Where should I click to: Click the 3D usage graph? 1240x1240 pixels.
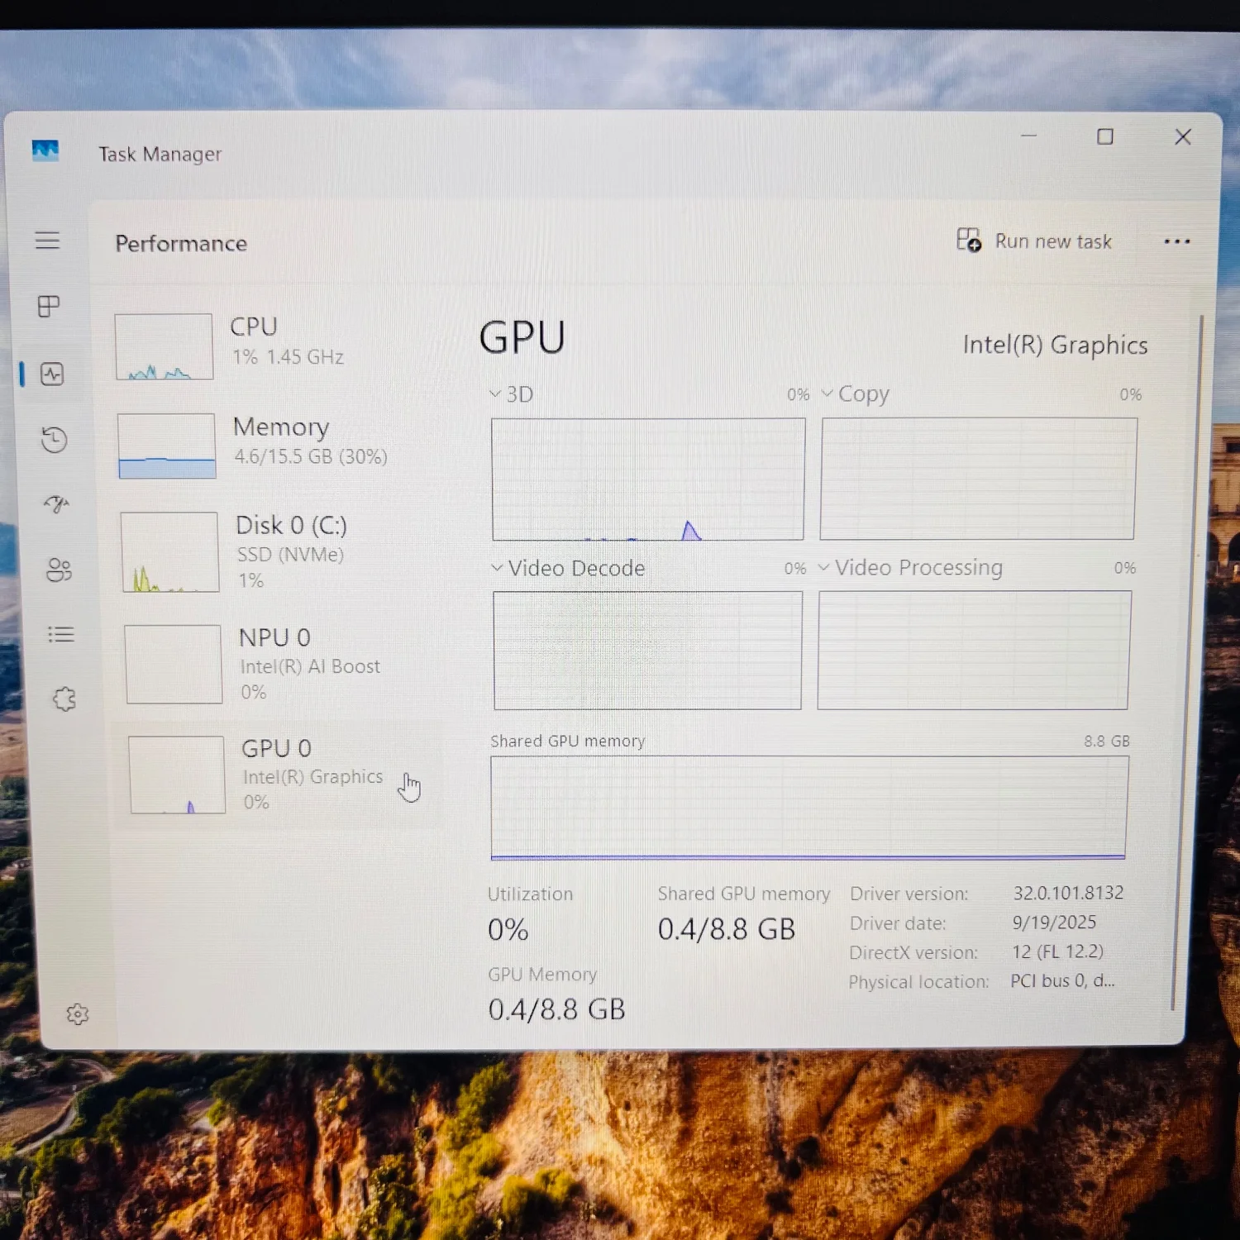click(648, 479)
